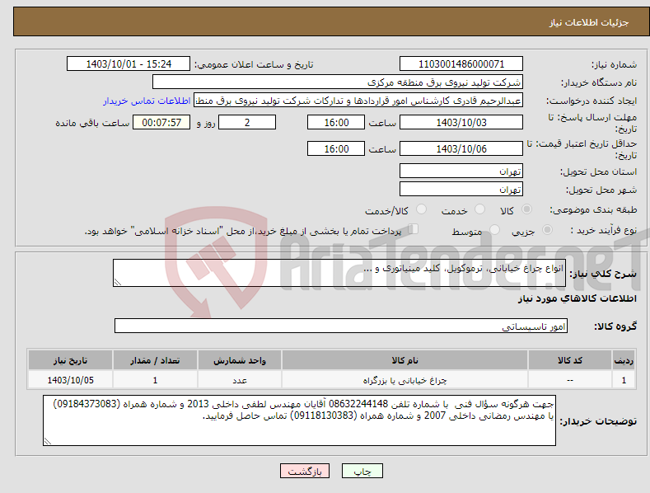
Task: Select the متوسط purchase type radio
Action: [494, 230]
